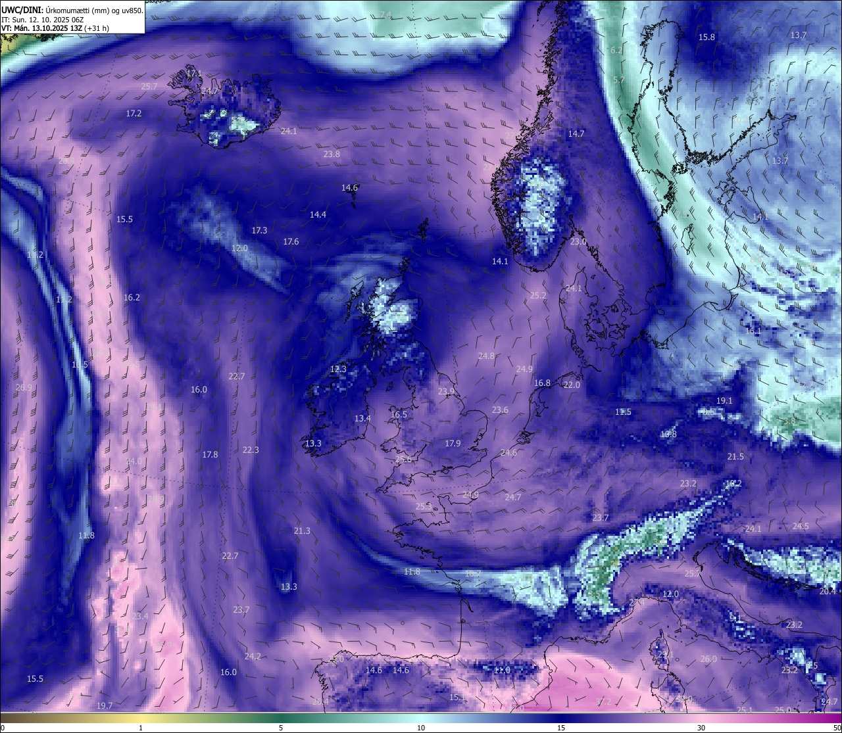The height and width of the screenshot is (733, 842).
Task: Click the 17.6 value in North Atlantic
Action: click(291, 242)
